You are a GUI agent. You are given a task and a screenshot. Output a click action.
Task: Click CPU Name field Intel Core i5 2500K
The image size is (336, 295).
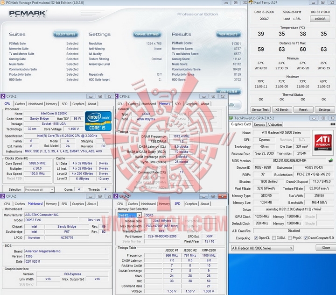click(54, 113)
